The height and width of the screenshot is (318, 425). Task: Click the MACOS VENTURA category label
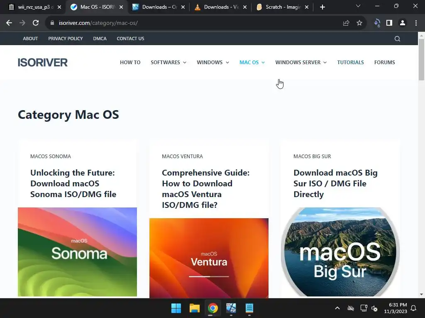pyautogui.click(x=182, y=156)
